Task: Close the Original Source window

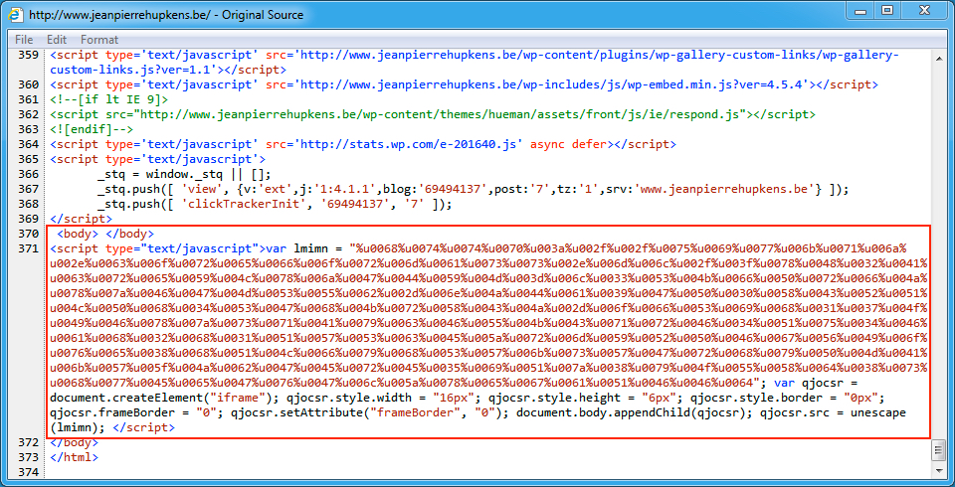Action: 924,10
